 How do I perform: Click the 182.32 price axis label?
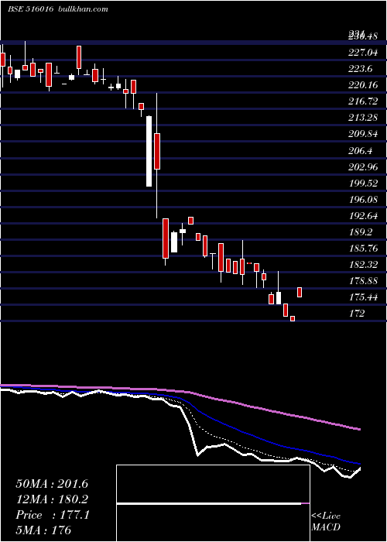coord(363,265)
